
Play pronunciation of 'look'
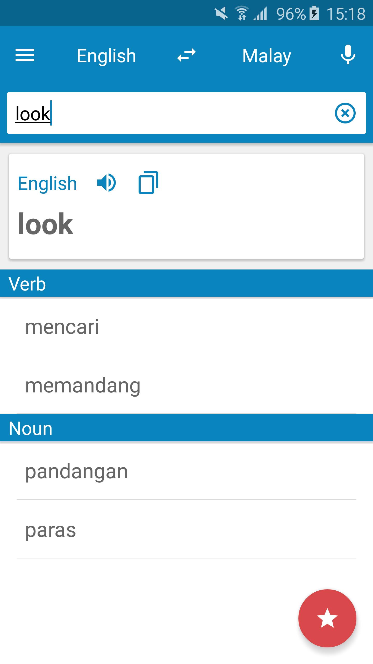[106, 183]
